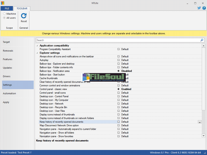Click the NTLite app icon in title bar
207x155 pixels.
pos(3,3)
